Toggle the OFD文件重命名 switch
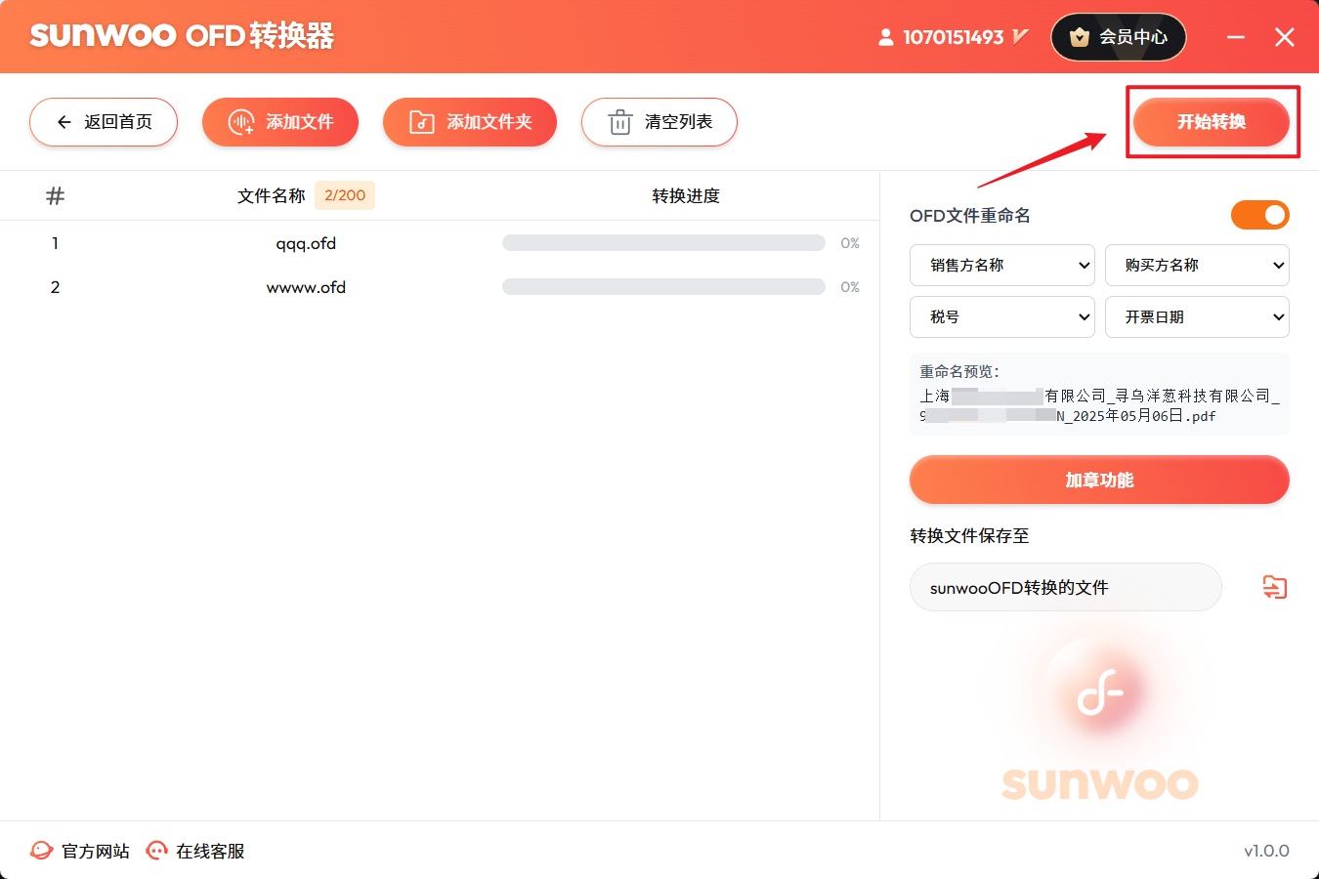Screen dimensions: 1319x879 [x=1260, y=215]
